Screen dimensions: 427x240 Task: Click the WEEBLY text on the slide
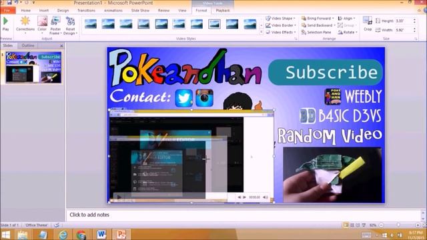[363, 97]
